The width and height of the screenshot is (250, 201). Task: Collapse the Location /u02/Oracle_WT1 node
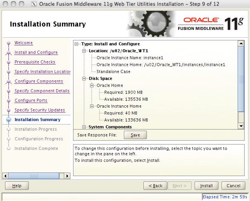click(84, 51)
